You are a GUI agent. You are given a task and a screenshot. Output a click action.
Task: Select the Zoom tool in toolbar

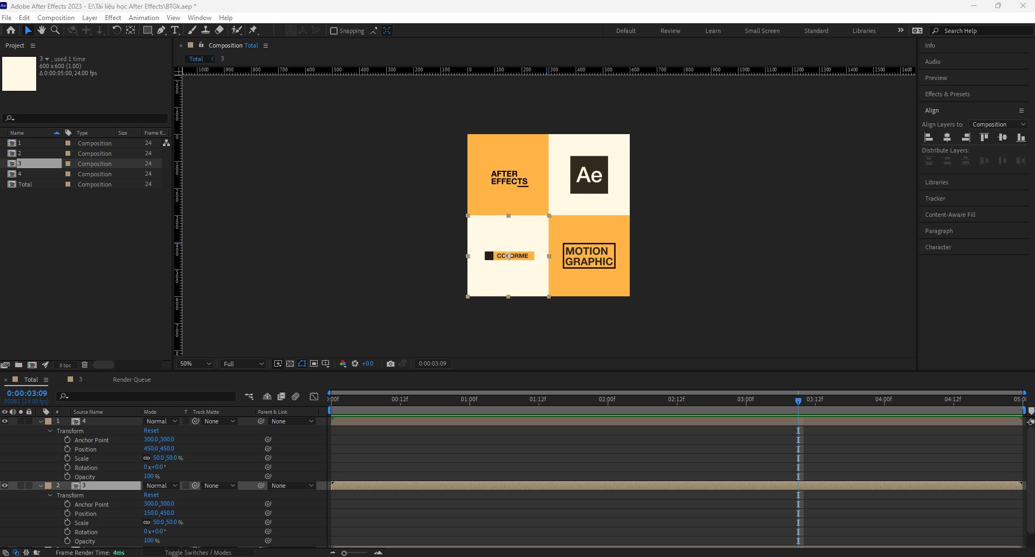click(x=55, y=30)
